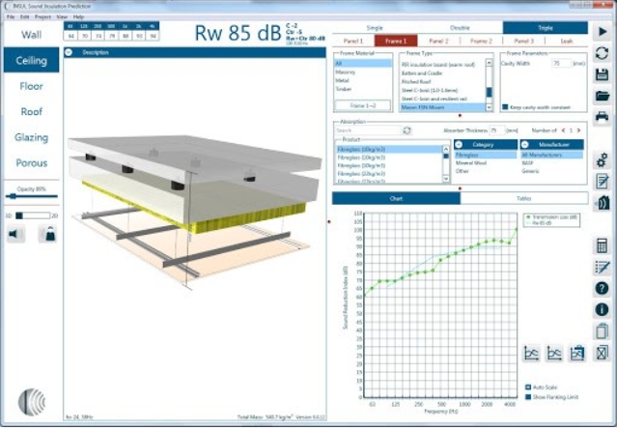Click the printer icon
Image resolution: width=617 pixels, height=430 pixels.
coord(603,117)
